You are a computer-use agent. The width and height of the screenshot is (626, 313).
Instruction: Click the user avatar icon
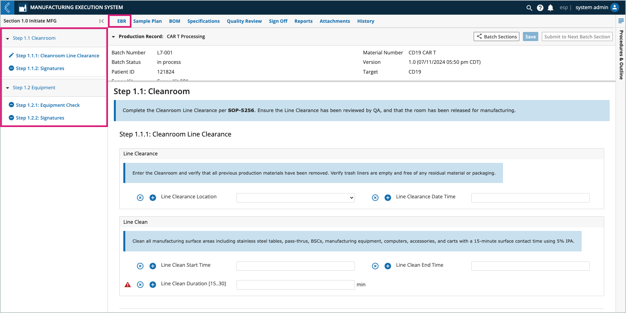[615, 7]
